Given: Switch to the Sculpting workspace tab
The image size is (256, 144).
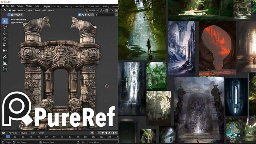Looking at the screenshot, I should coord(68,6).
